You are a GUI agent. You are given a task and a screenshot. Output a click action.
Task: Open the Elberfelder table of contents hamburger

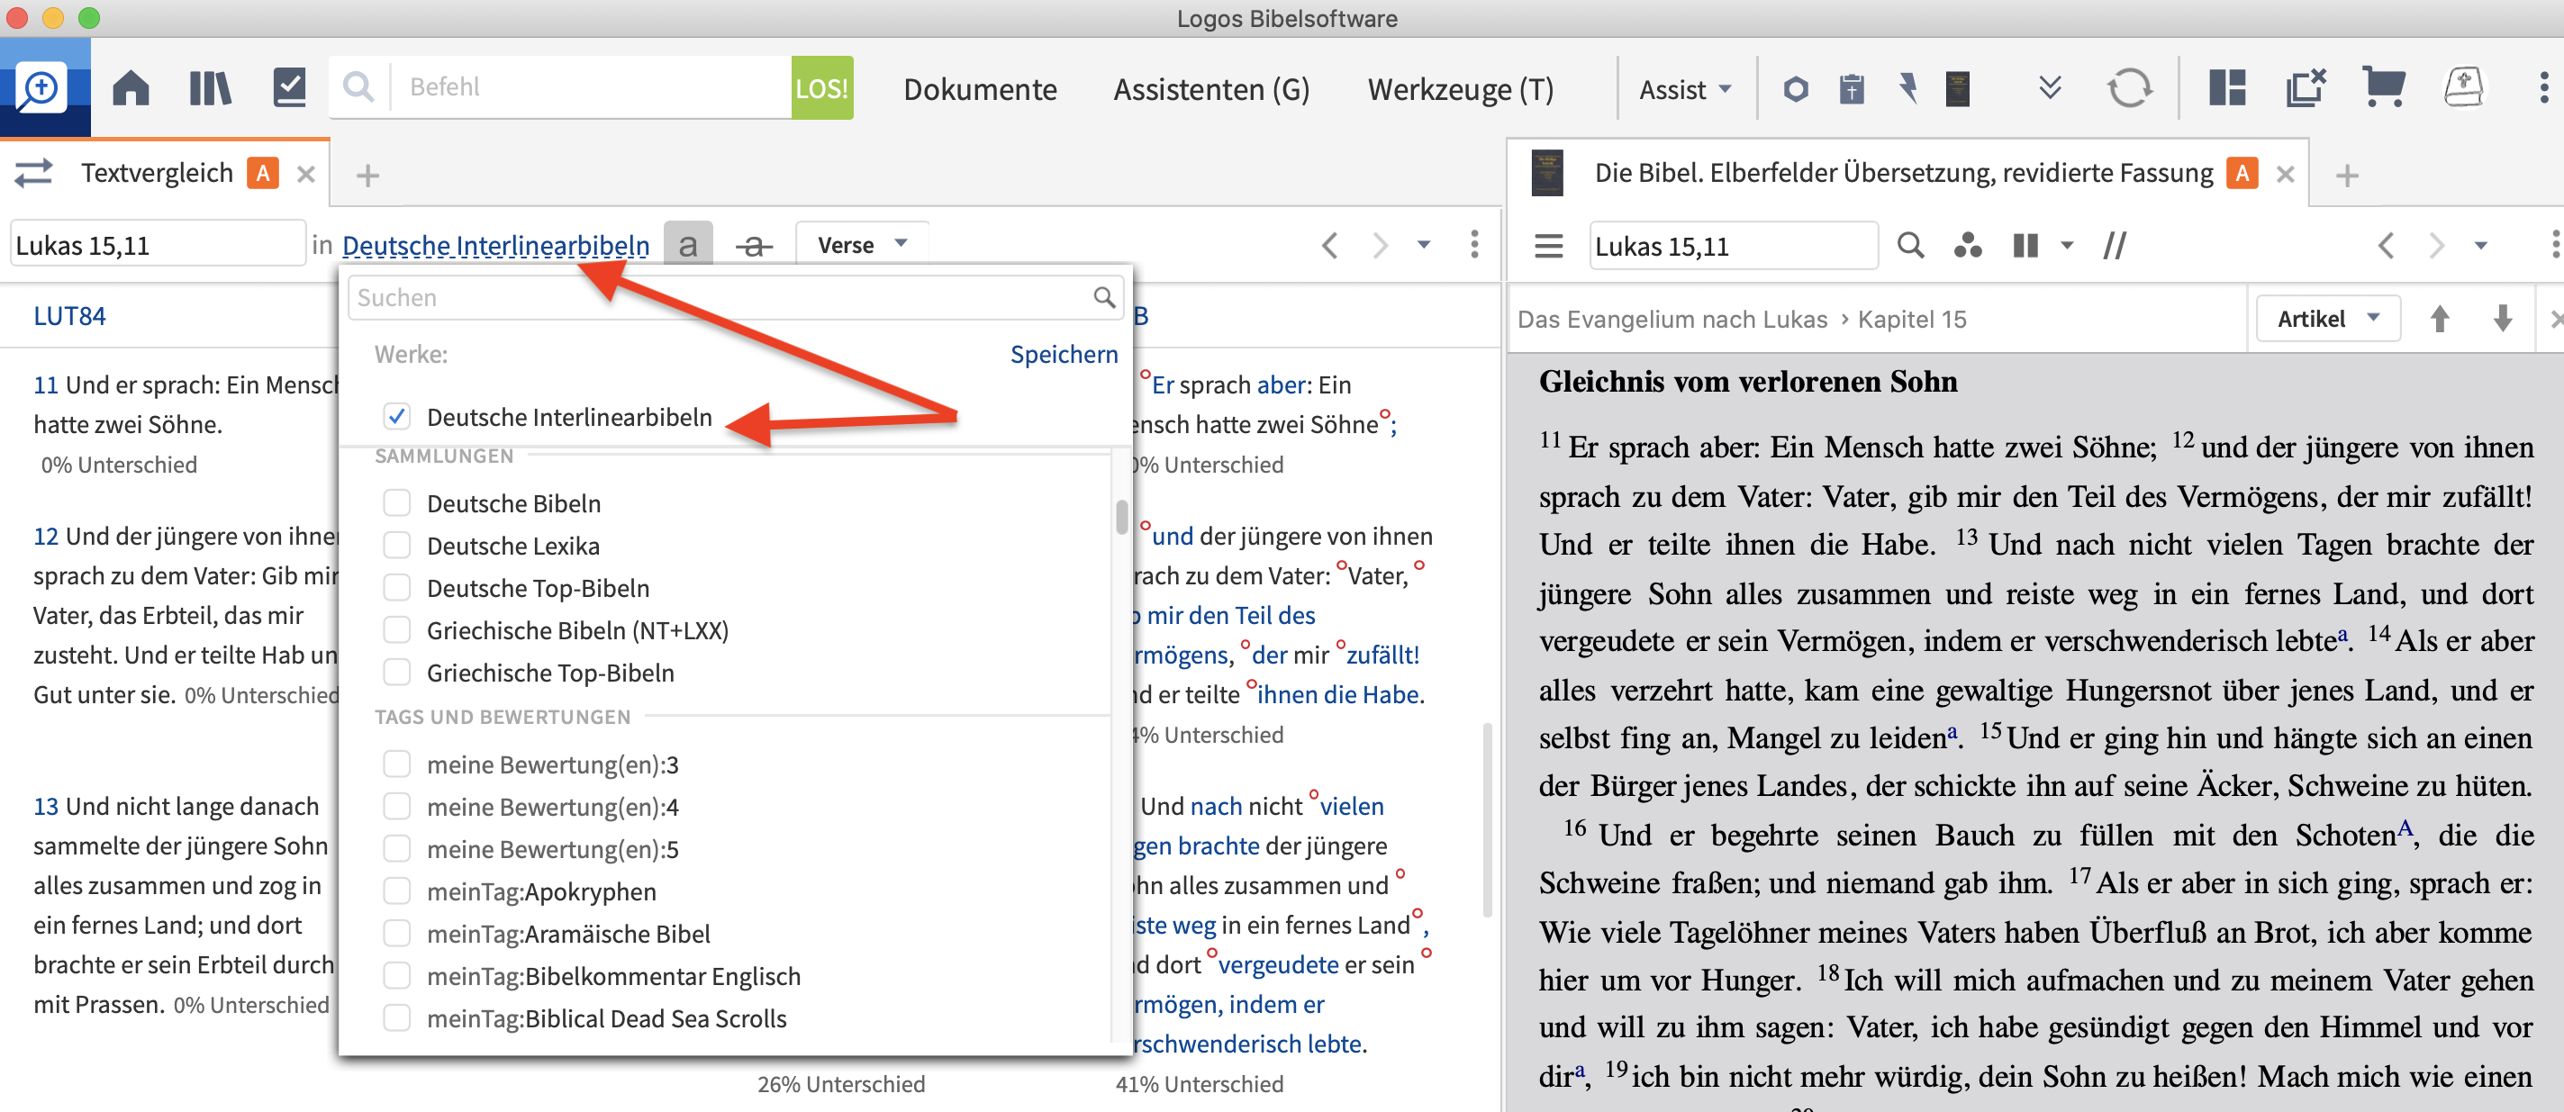1548,246
